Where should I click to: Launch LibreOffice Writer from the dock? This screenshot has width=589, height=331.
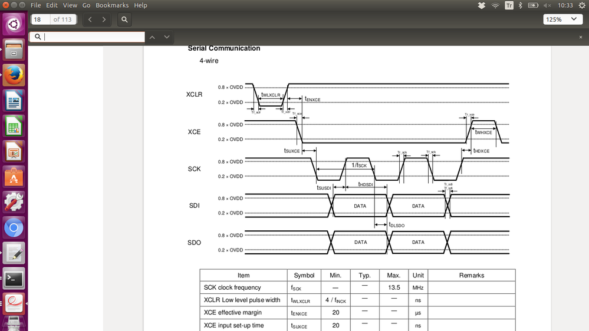(14, 100)
